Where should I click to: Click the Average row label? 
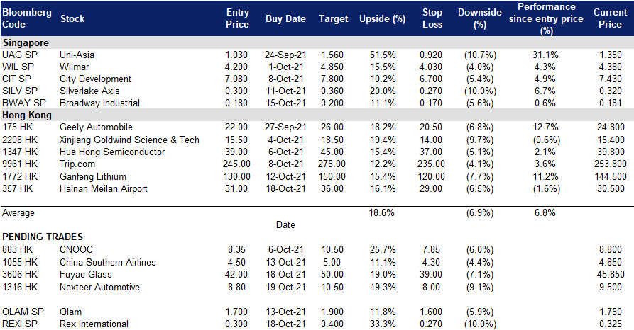[18, 213]
